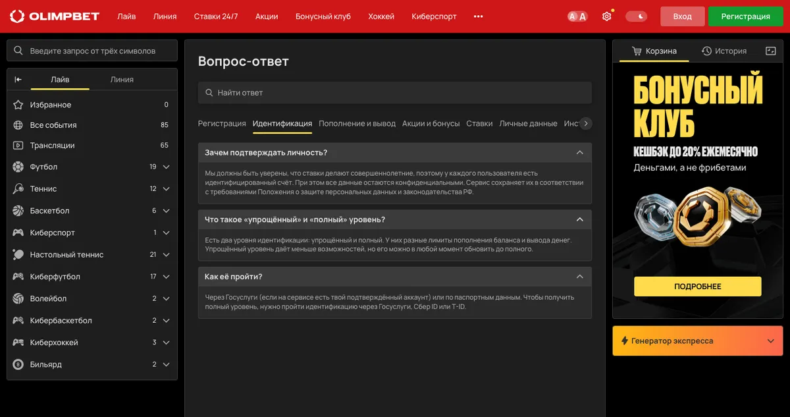Switch to the Регистрация FAQ tab
The width and height of the screenshot is (790, 417).
(222, 123)
